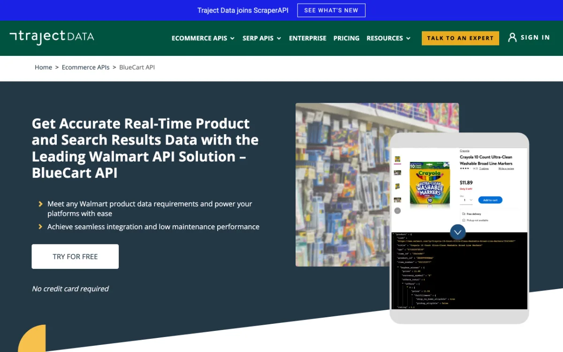Expand the Resources dropdown chevron
The image size is (563, 352).
point(408,38)
